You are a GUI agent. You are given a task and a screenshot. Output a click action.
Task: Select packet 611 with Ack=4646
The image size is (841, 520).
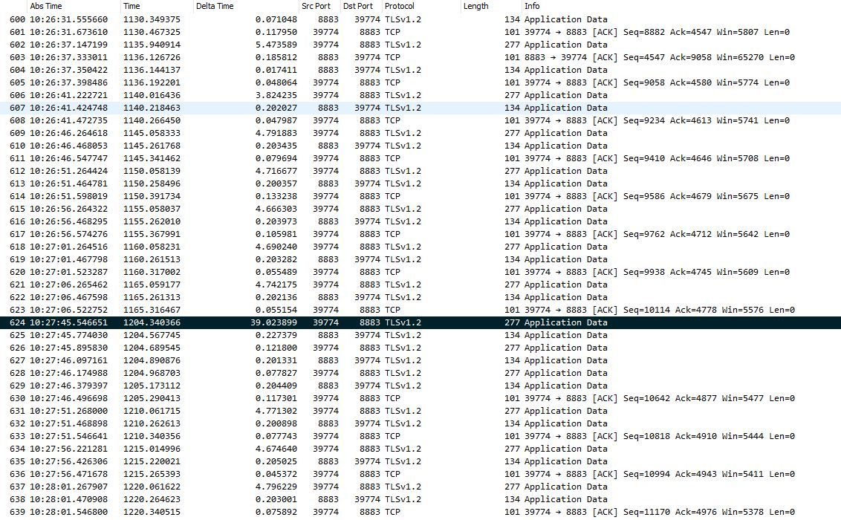[420, 158]
